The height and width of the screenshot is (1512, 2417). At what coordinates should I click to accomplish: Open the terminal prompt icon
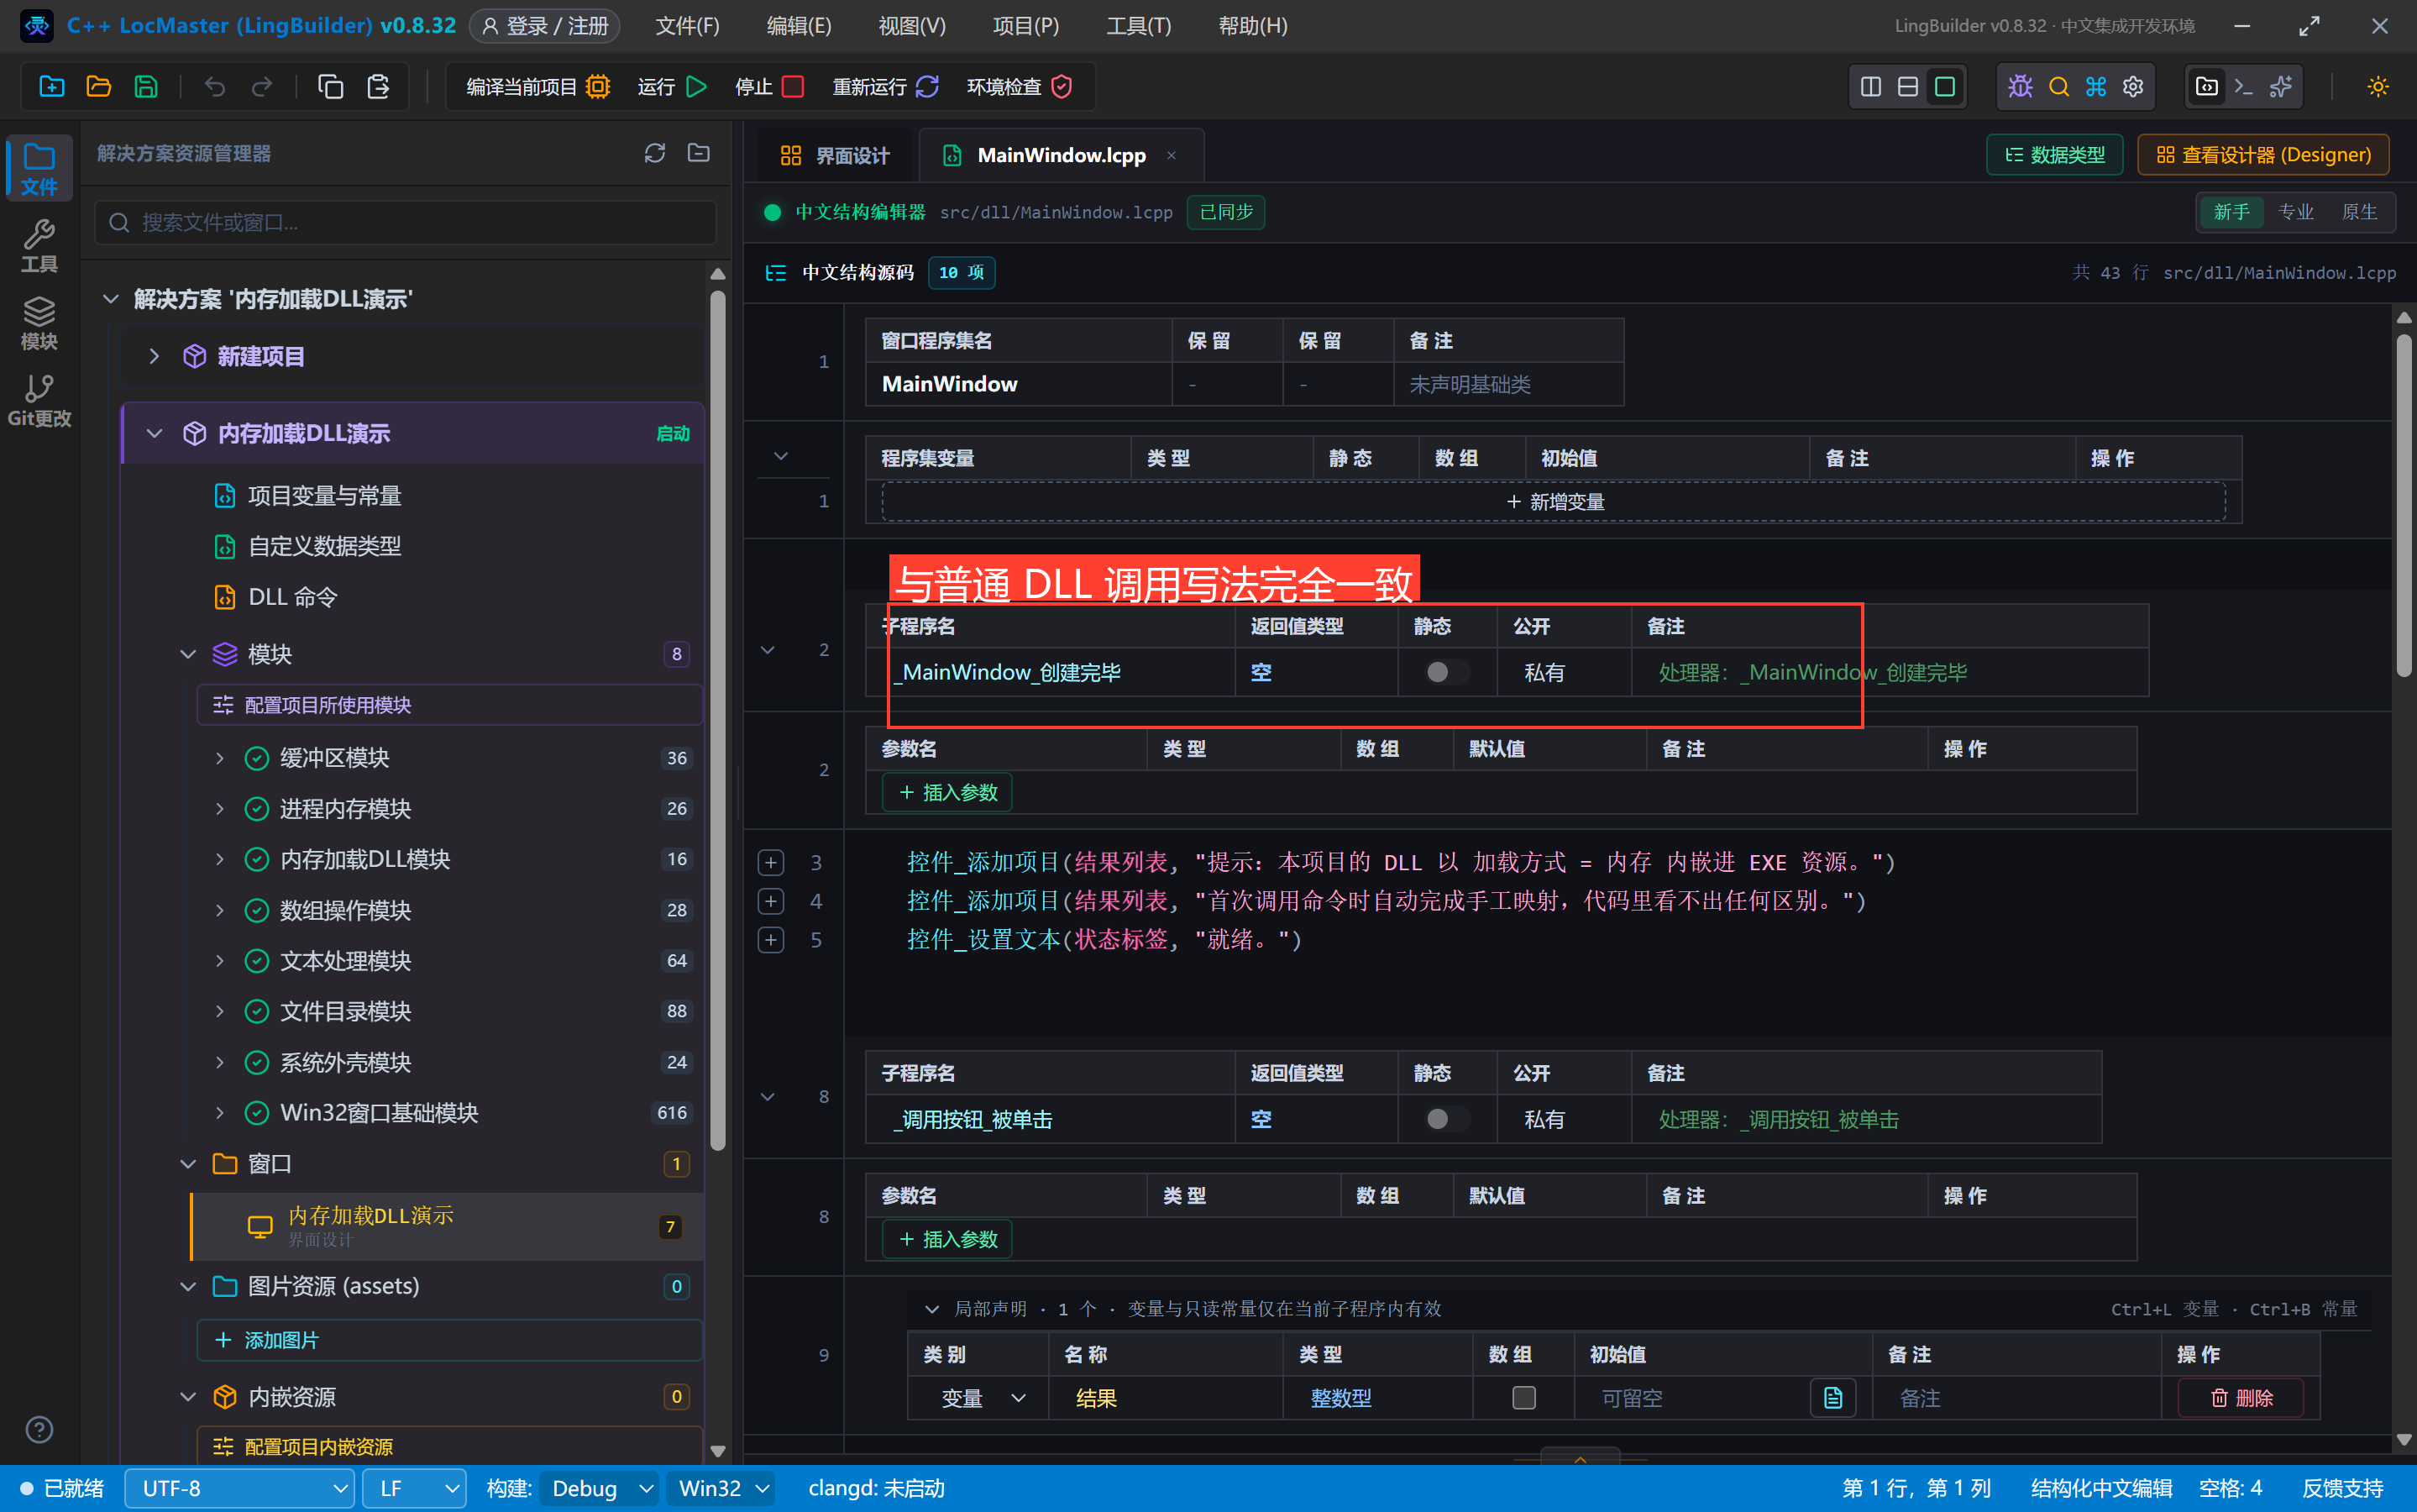click(x=2244, y=87)
